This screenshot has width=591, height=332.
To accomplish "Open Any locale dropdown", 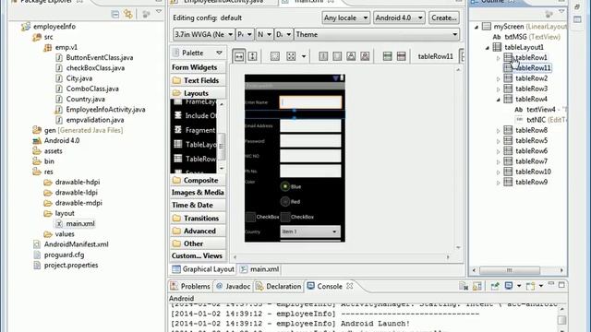I will coord(345,18).
